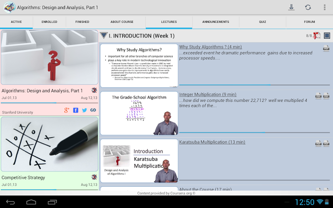Open Why Study Algorithms ? (4 min) lecture

coord(211,47)
